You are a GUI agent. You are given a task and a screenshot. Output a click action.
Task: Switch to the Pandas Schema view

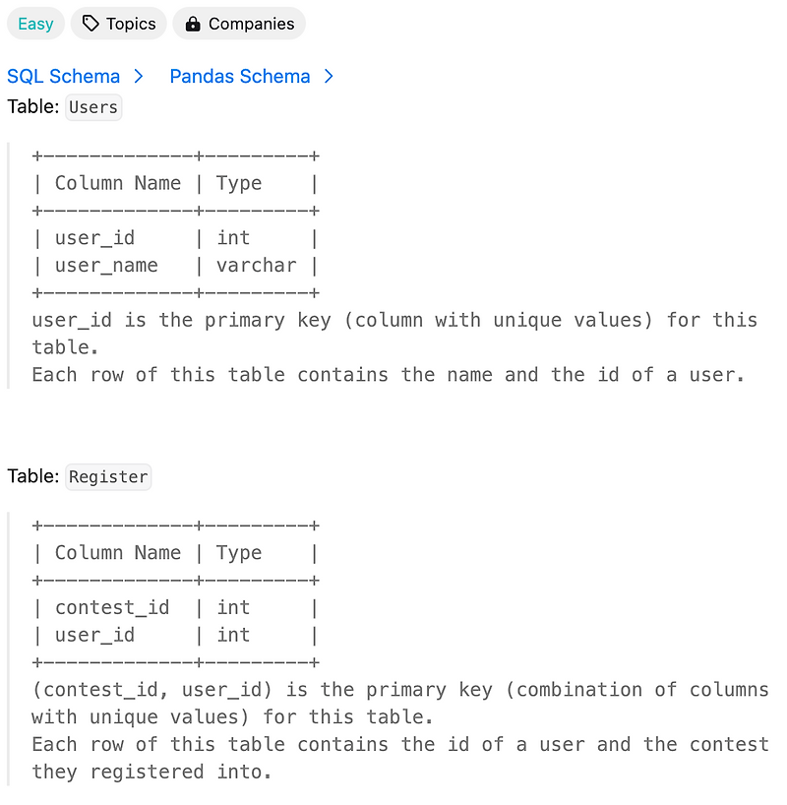point(240,76)
